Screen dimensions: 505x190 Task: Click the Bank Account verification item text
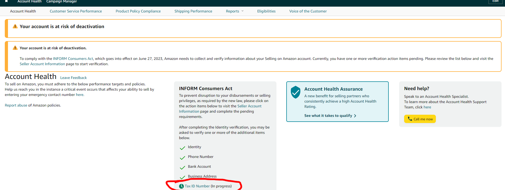tap(199, 166)
